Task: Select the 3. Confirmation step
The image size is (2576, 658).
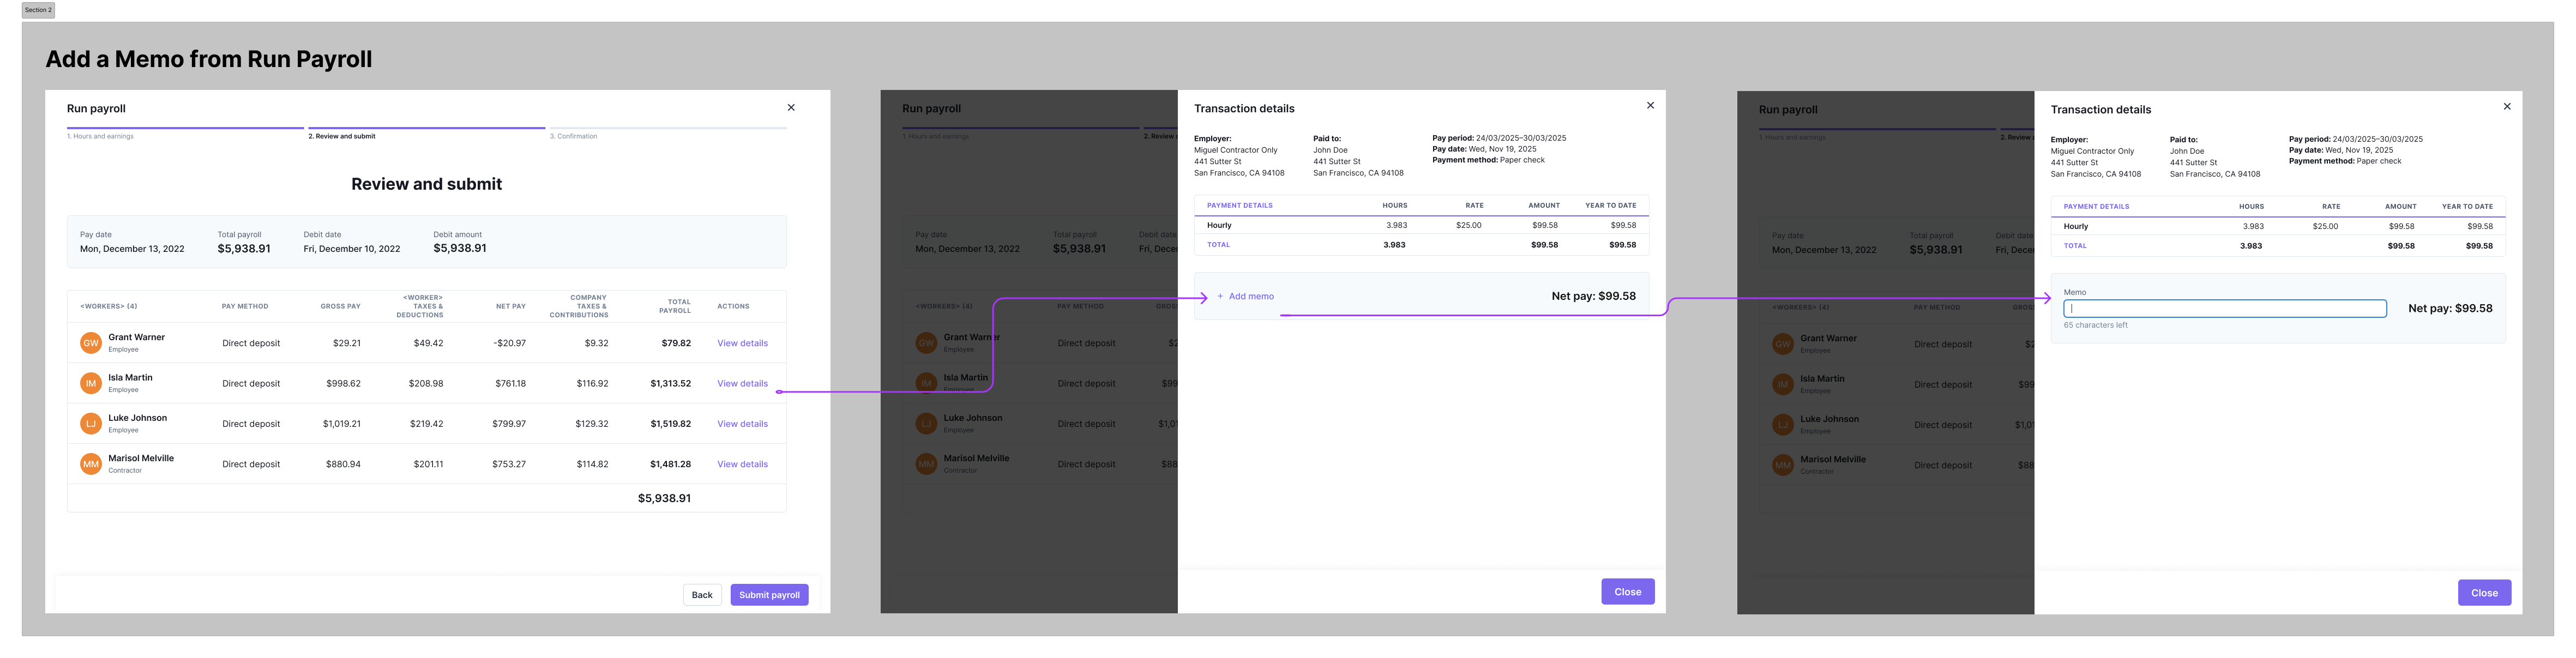Action: point(573,136)
